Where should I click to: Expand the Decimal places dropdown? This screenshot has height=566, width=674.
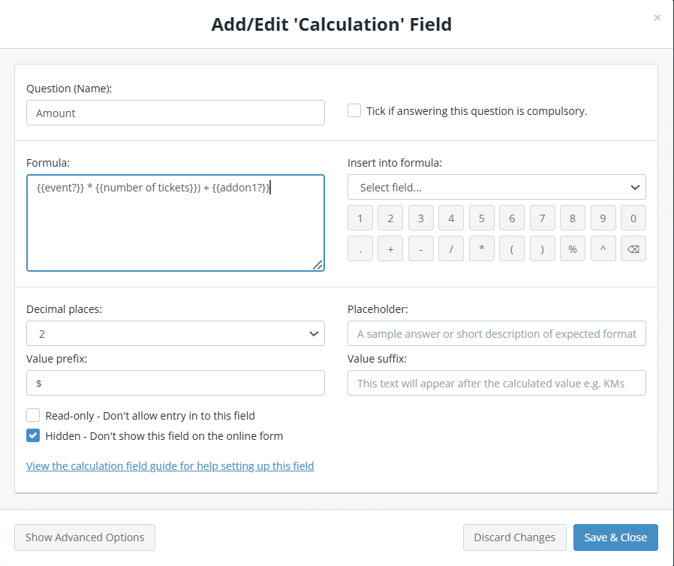[175, 333]
